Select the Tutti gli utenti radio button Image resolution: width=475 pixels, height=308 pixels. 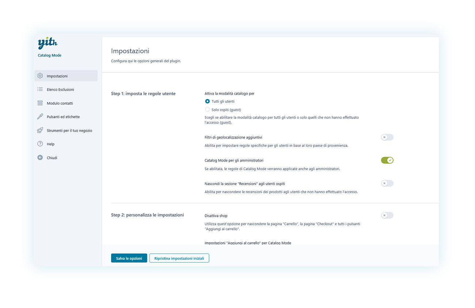point(208,101)
